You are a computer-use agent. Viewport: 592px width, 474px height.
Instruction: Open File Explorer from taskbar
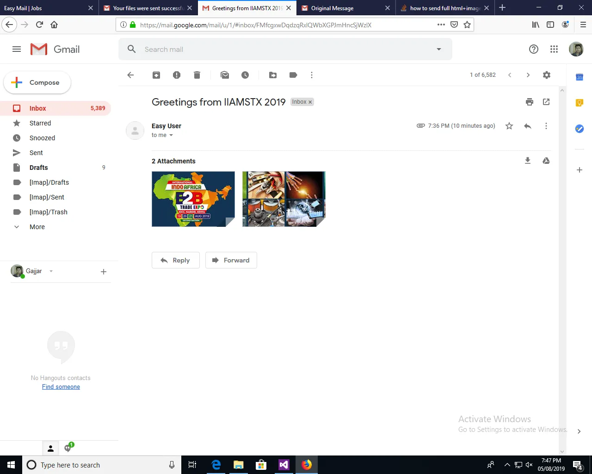[239, 465]
